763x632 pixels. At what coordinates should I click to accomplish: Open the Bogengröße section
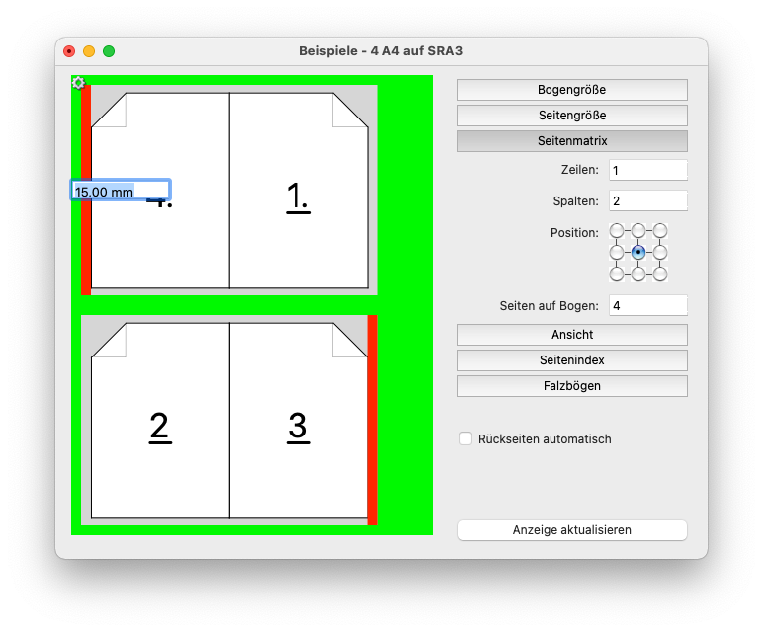click(572, 90)
